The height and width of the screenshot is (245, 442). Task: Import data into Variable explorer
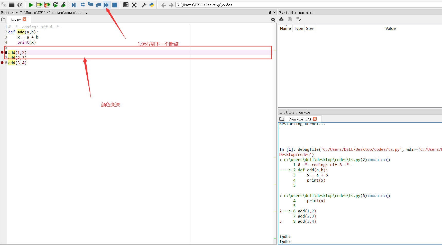281,19
